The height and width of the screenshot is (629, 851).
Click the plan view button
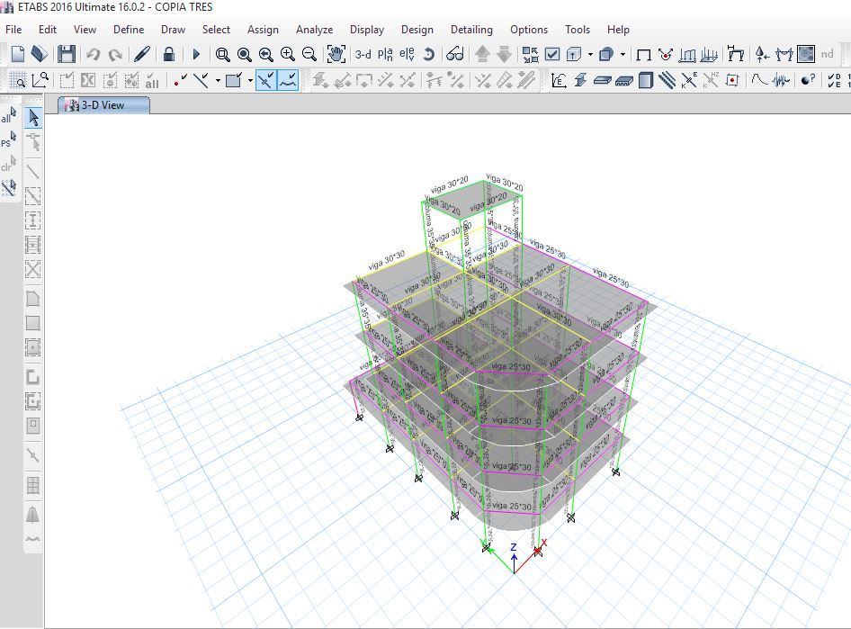coord(385,55)
